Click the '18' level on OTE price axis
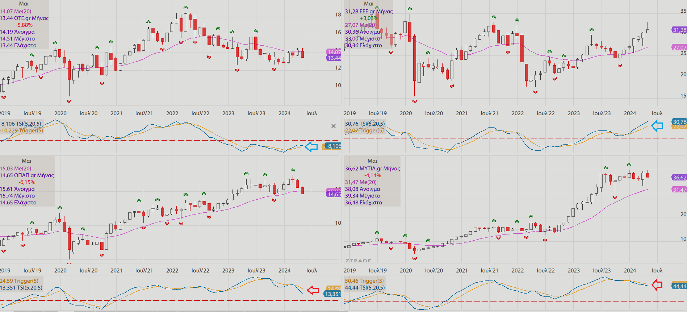Screen dimensions: 687x312 (x=338, y=14)
